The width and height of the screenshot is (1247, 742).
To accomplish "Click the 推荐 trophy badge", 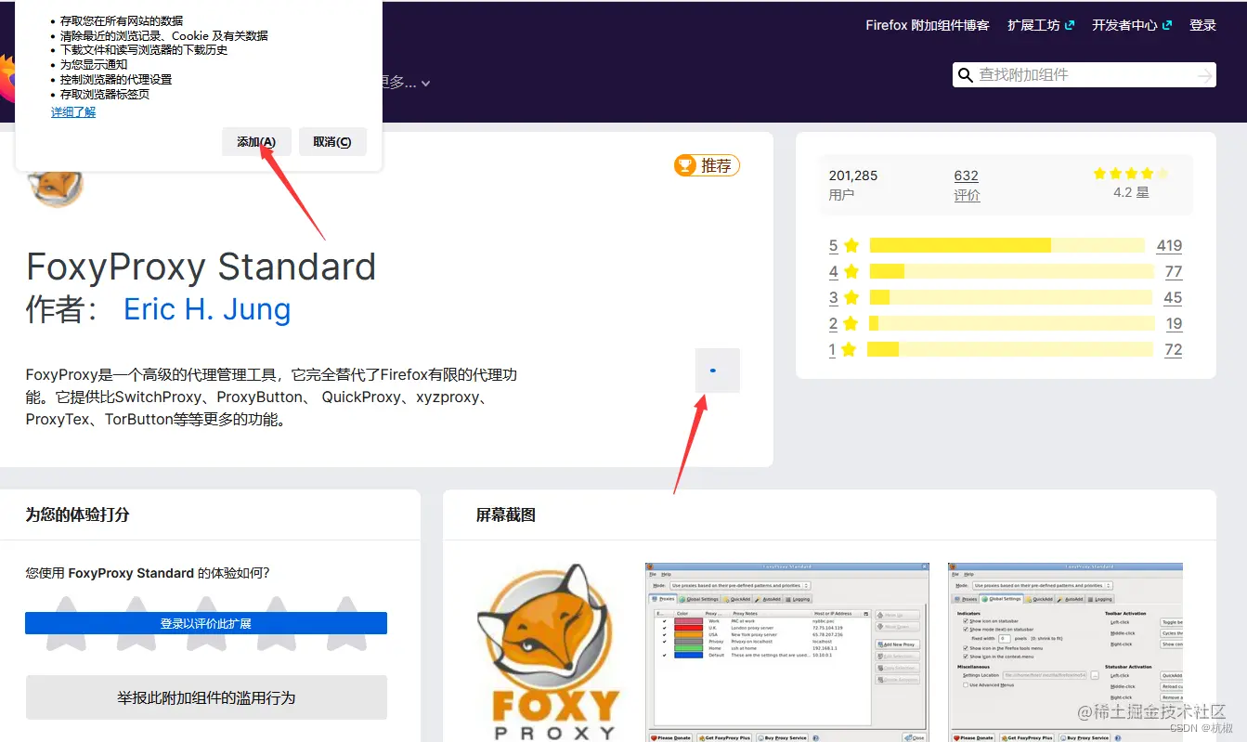I will pos(707,166).
